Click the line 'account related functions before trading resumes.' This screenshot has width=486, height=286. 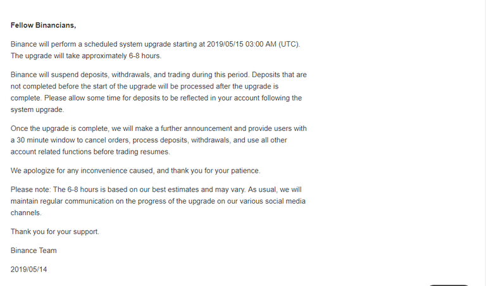90,152
